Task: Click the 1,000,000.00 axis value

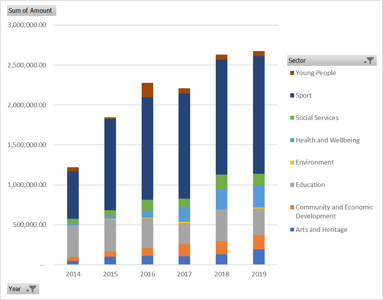Action: tap(27, 185)
